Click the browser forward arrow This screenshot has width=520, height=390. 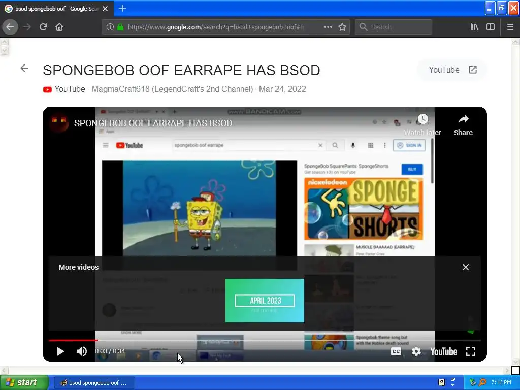point(27,27)
